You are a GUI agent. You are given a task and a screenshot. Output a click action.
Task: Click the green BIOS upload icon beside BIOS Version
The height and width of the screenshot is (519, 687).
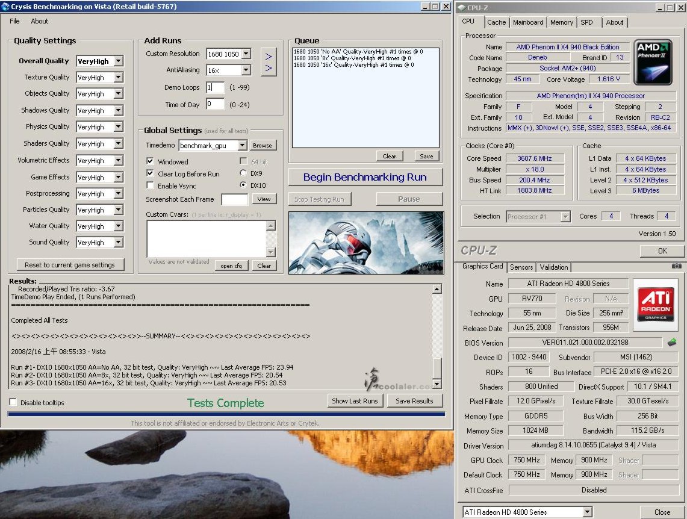672,342
